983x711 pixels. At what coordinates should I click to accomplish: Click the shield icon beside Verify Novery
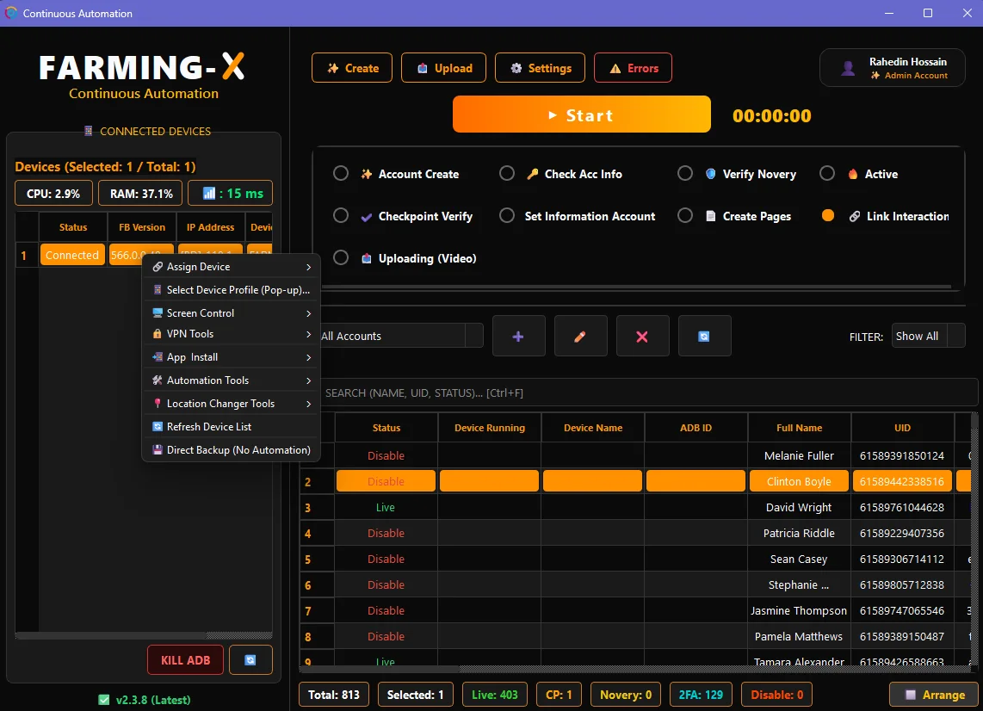point(710,174)
